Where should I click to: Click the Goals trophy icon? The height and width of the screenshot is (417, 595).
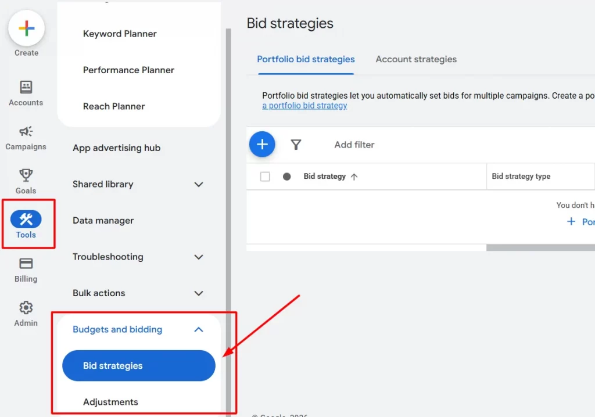(x=26, y=175)
